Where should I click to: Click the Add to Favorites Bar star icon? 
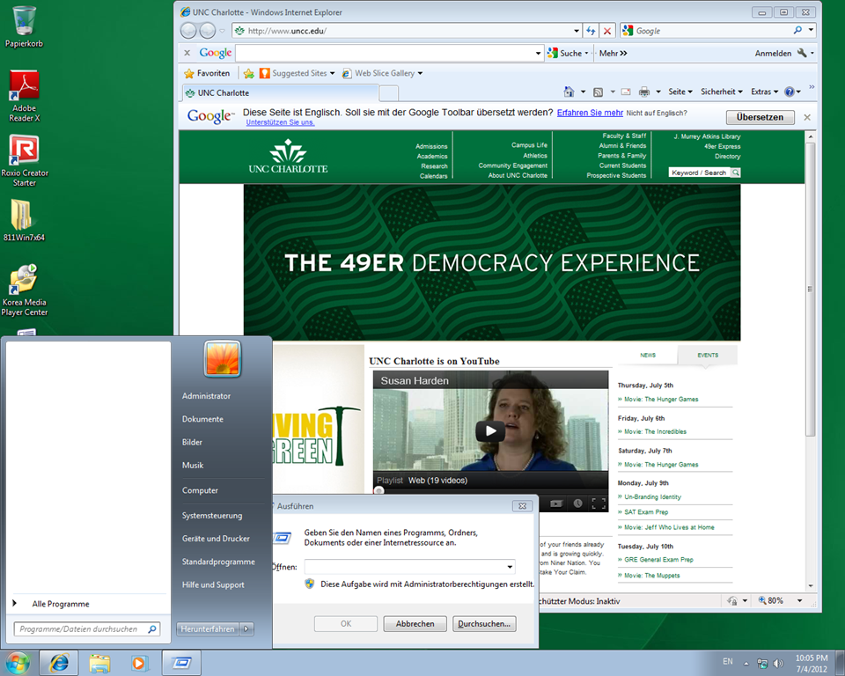(x=249, y=73)
